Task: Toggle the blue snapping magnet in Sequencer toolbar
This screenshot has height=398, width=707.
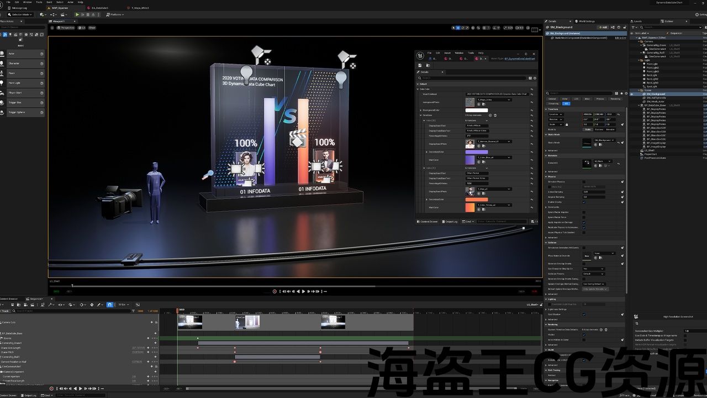Action: [x=109, y=305]
